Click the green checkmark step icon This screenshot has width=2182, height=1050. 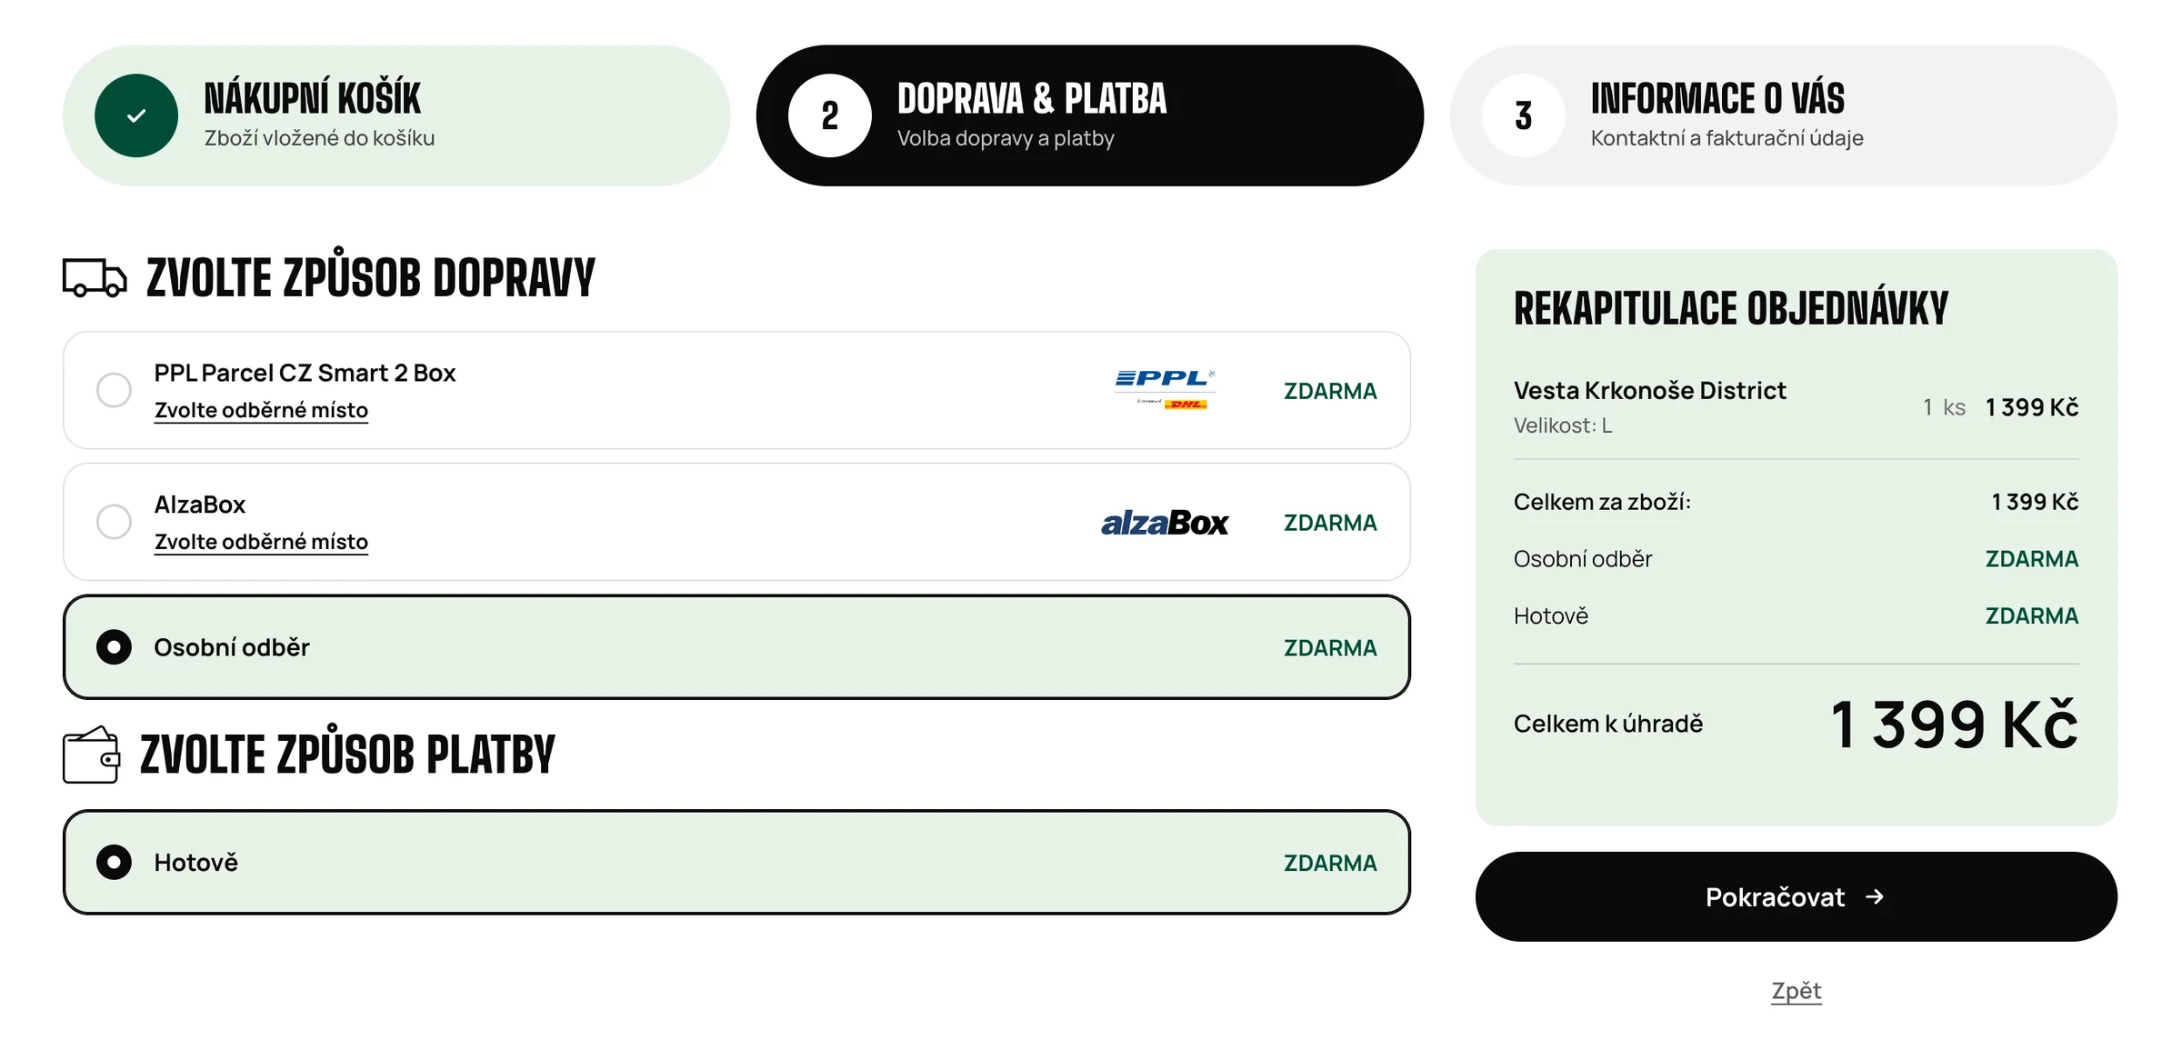tap(136, 115)
